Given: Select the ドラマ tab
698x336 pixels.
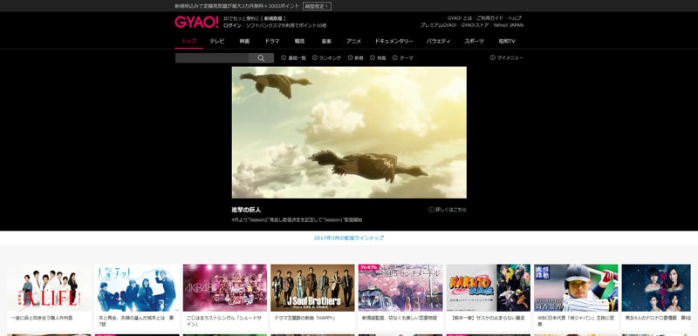Looking at the screenshot, I should click(272, 41).
